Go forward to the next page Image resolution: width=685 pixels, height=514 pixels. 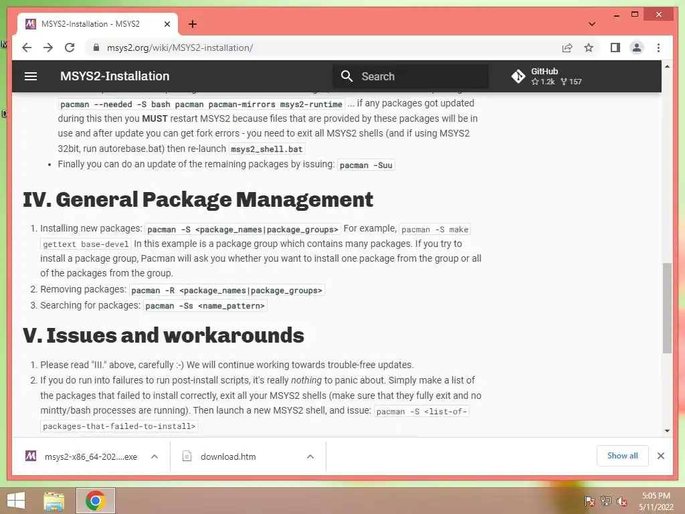tap(48, 48)
